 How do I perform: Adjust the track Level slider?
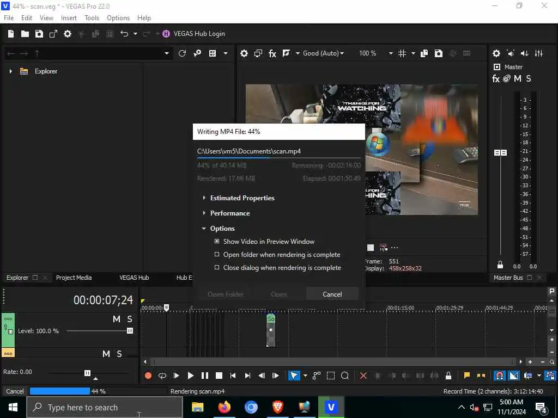(130, 331)
